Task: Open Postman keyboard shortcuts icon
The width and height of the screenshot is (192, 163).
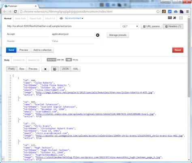Action: pos(170,17)
